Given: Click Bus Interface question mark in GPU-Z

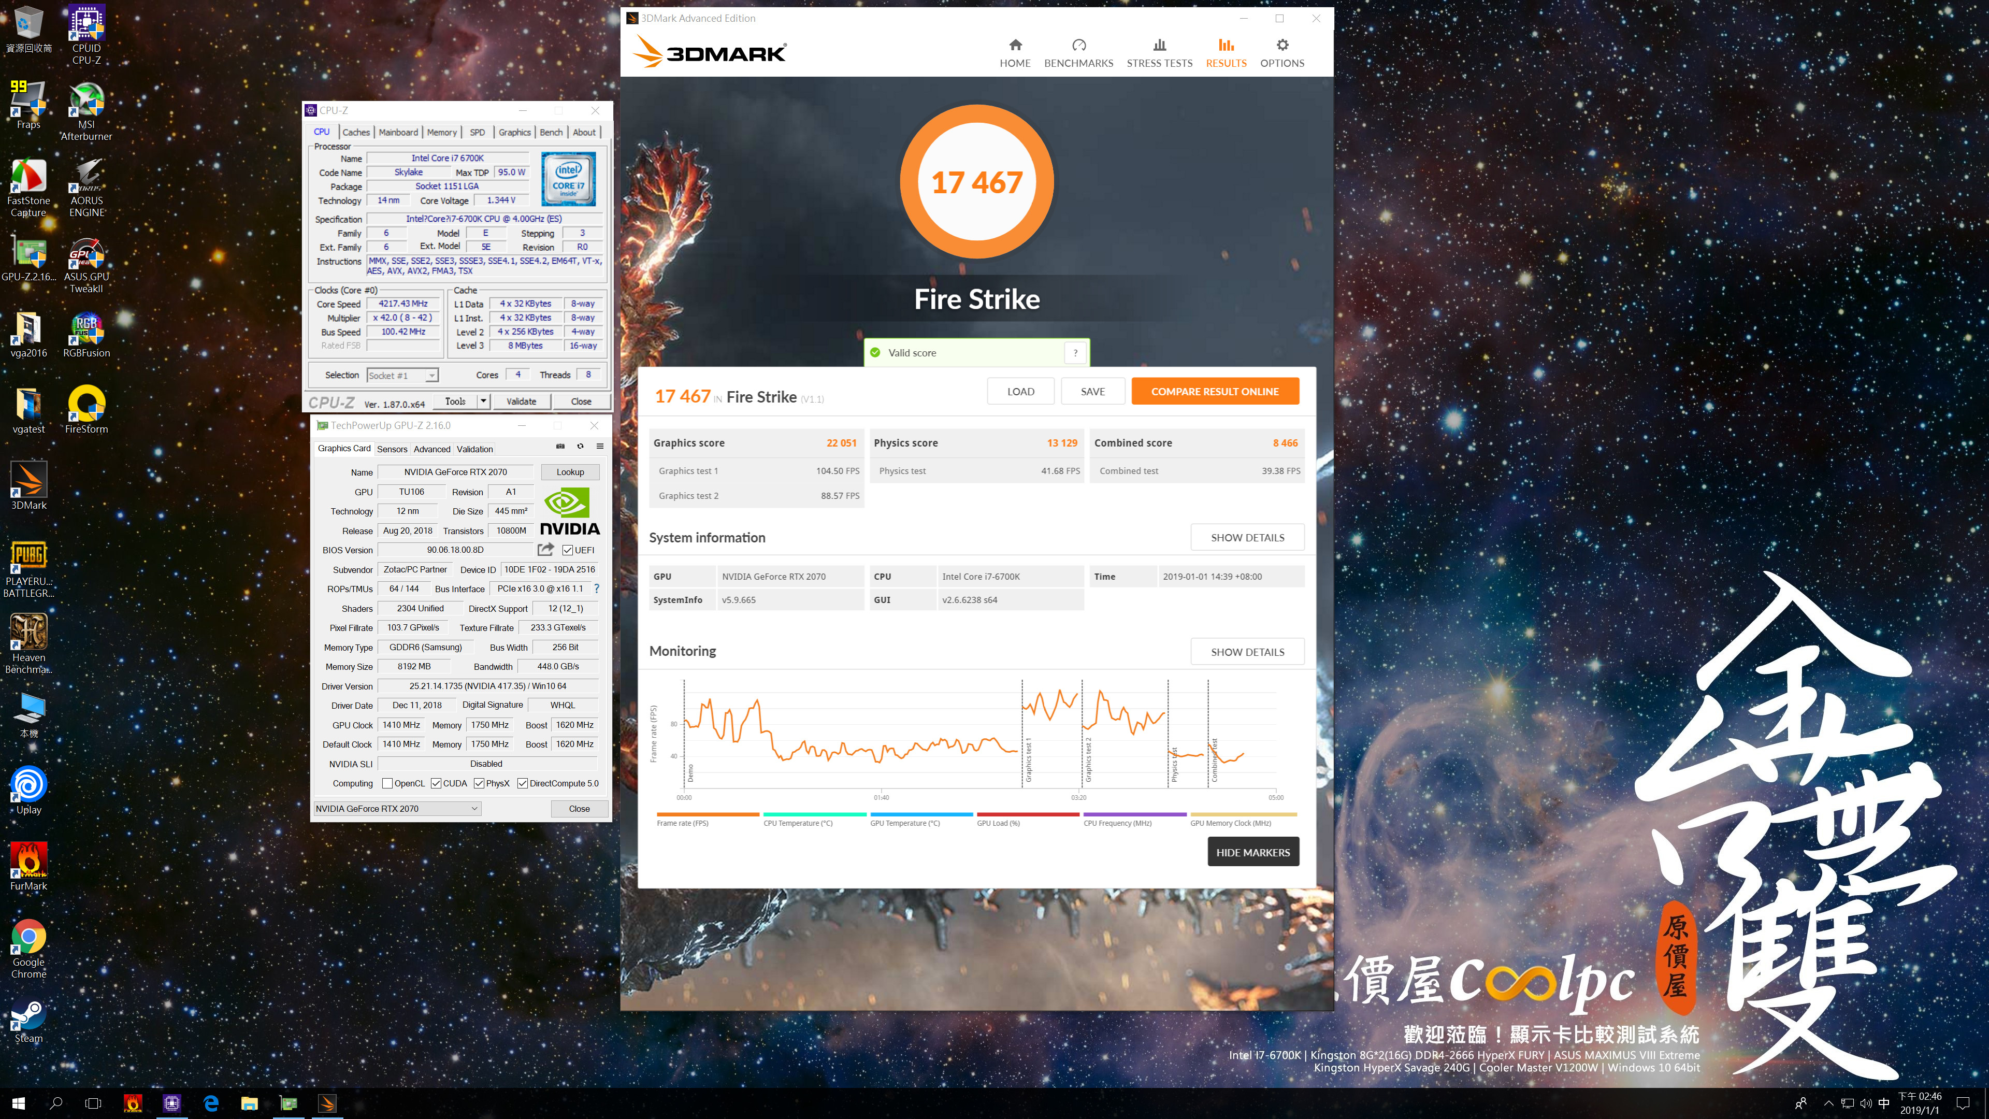Looking at the screenshot, I should (x=596, y=589).
